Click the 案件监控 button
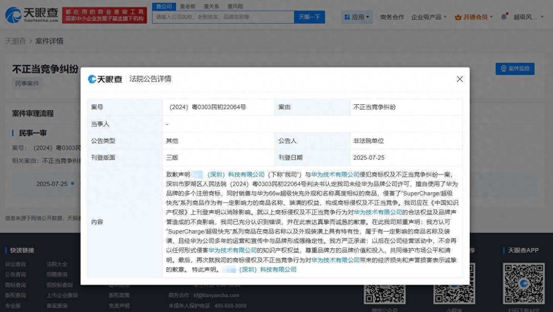 (x=515, y=68)
